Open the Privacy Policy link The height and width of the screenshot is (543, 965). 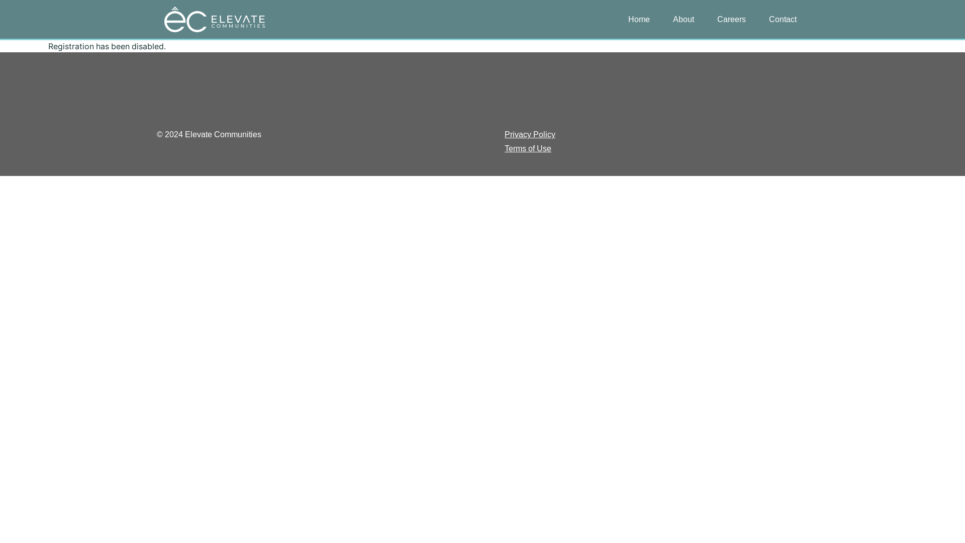(530, 135)
